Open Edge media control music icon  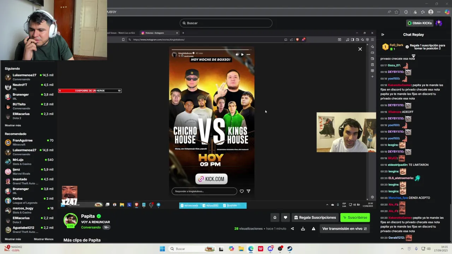point(415,12)
